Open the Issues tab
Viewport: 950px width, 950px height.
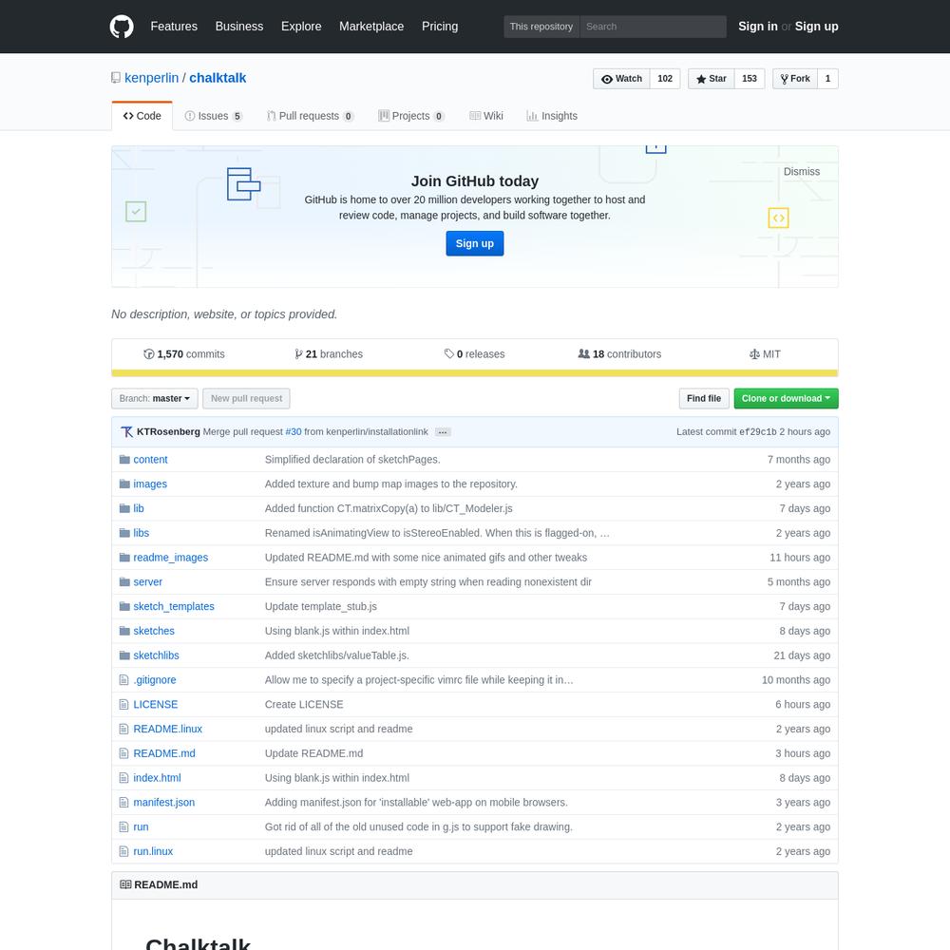pos(213,116)
